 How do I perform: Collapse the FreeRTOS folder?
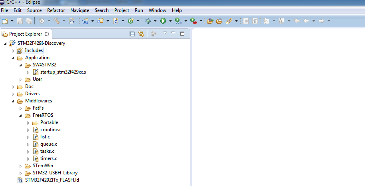pyautogui.click(x=21, y=115)
